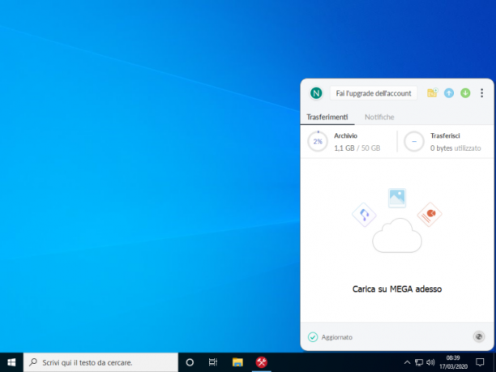Open the Windows Start menu
The width and height of the screenshot is (496, 372).
click(11, 362)
